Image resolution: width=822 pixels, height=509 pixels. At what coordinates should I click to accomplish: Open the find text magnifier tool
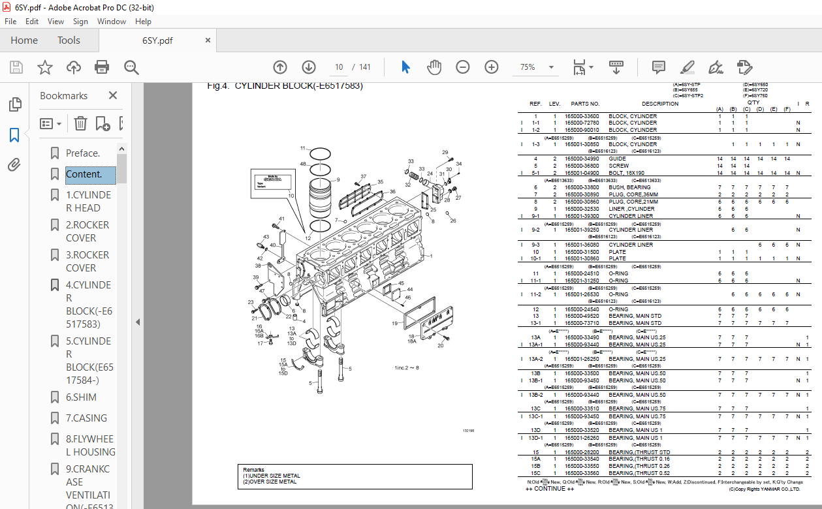[x=131, y=67]
